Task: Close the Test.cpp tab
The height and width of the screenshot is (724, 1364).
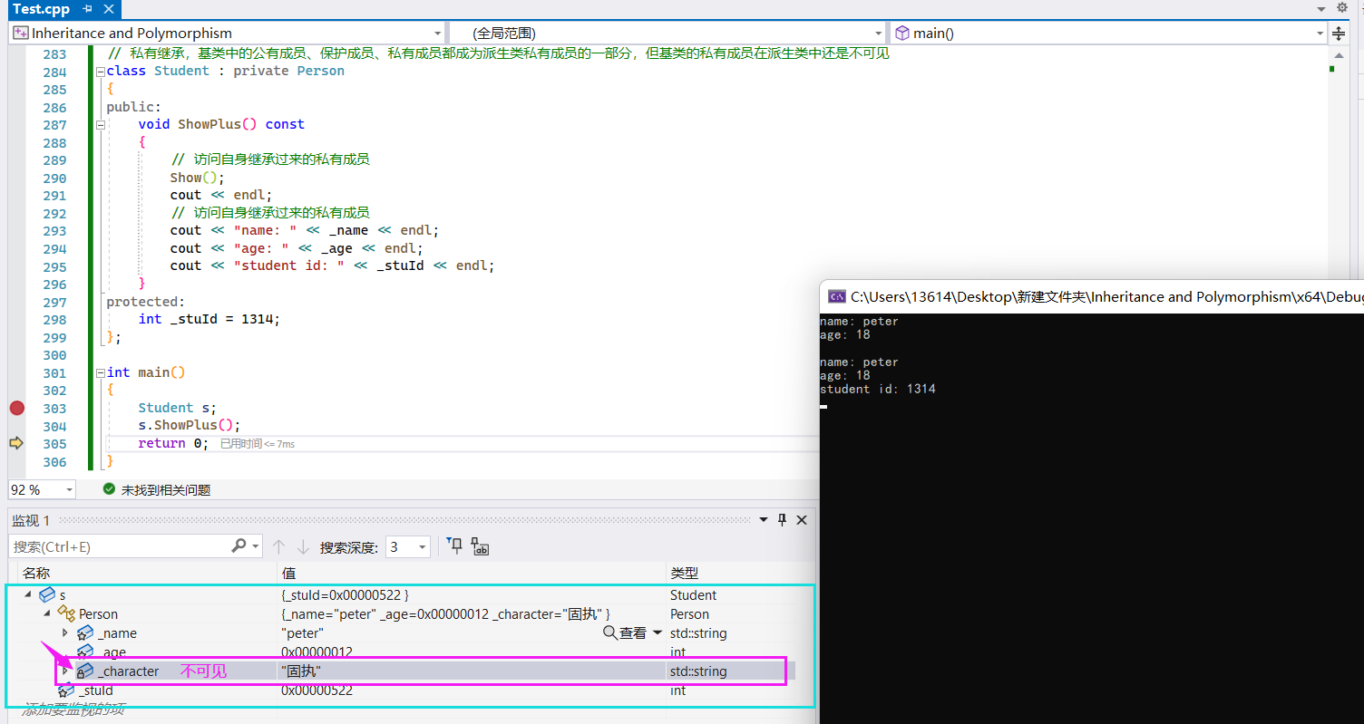Action: coord(111,8)
